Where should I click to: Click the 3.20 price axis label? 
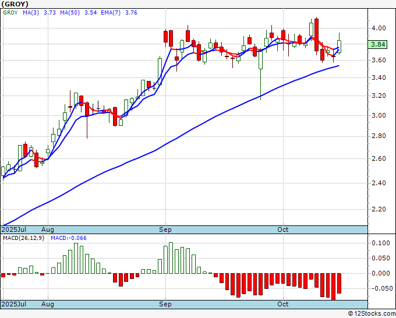click(x=379, y=96)
